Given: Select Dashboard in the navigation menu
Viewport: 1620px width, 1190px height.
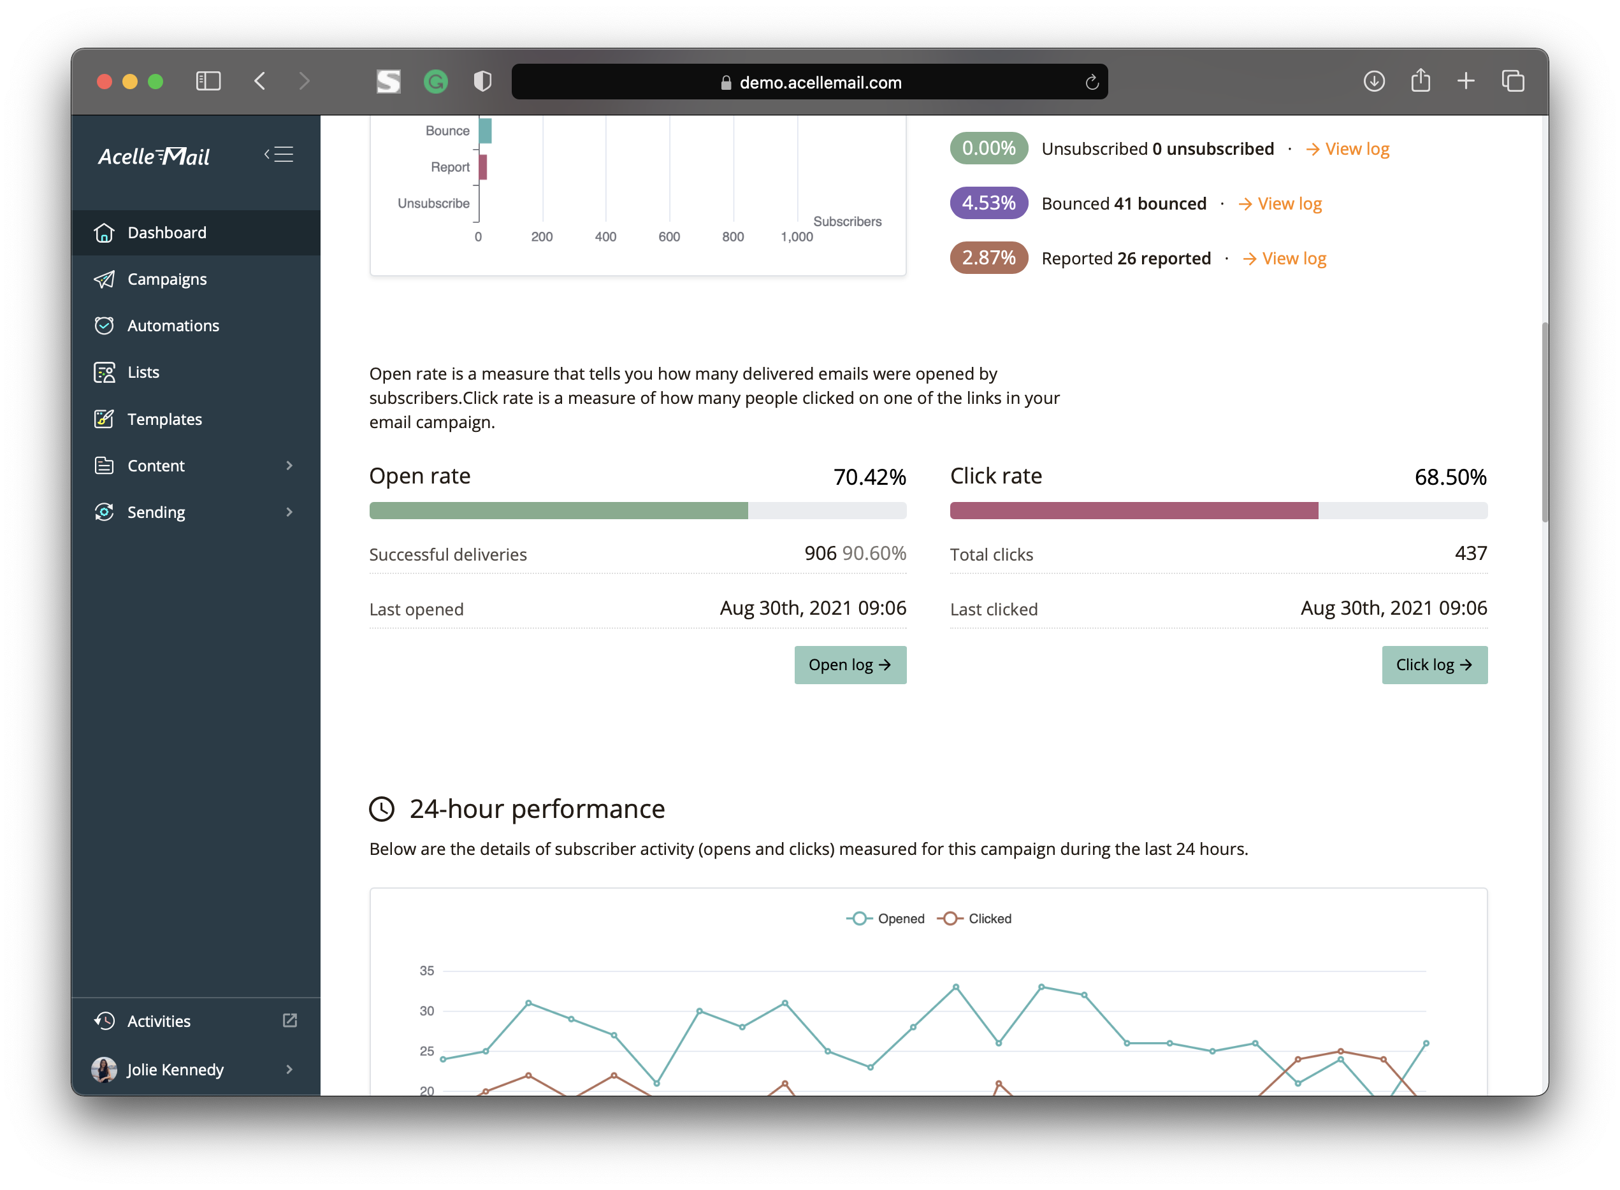Looking at the screenshot, I should click(166, 233).
